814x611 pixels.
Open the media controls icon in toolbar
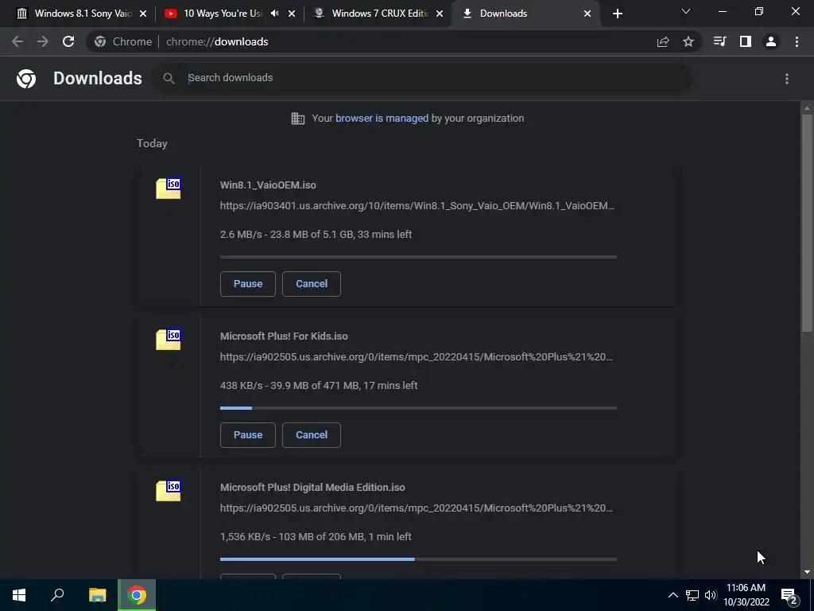[x=719, y=41]
